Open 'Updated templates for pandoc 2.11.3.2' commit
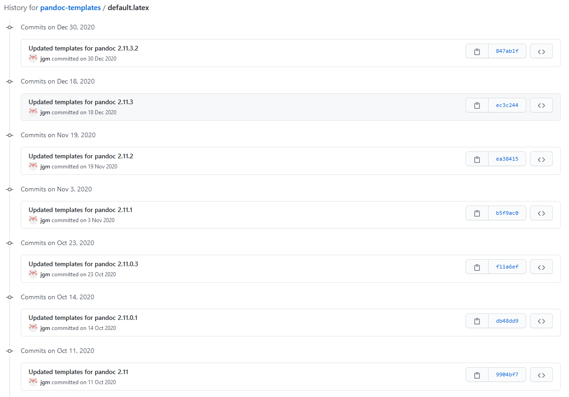The image size is (569, 397). (x=83, y=48)
